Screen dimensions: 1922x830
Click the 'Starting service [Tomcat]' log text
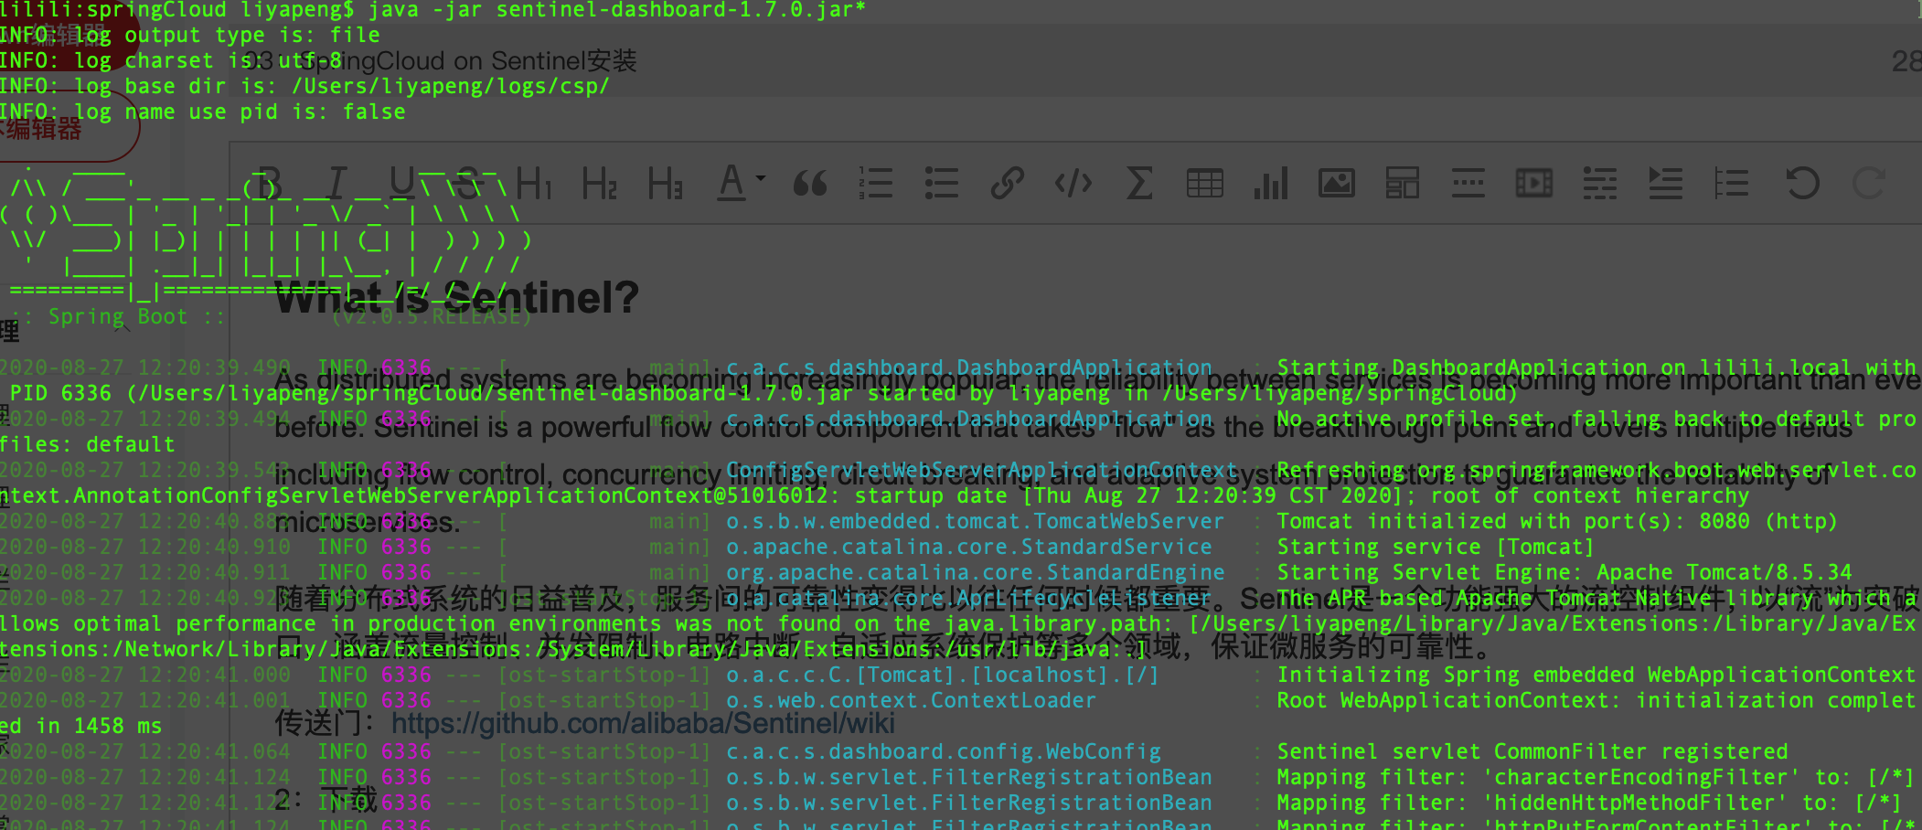pos(1436,547)
